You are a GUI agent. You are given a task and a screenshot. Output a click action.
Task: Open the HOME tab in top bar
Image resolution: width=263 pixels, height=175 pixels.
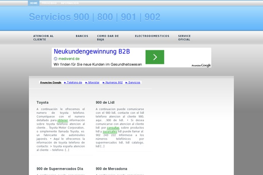tap(34, 3)
